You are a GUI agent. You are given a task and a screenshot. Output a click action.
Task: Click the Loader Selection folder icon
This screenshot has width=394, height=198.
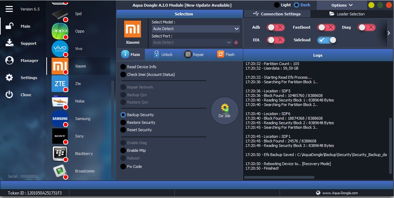pyautogui.click(x=332, y=14)
